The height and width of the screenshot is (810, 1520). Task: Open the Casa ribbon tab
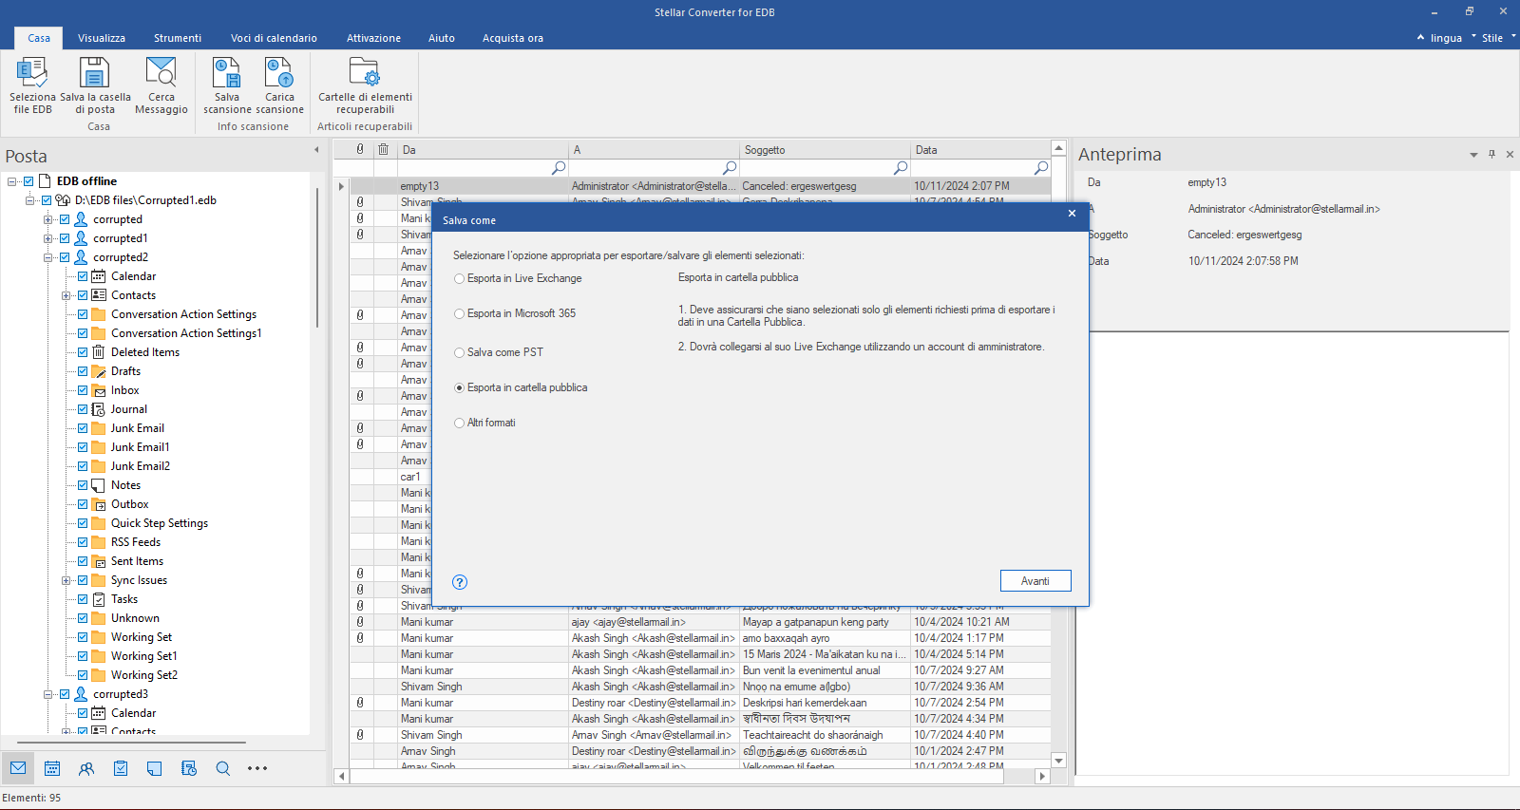coord(39,38)
